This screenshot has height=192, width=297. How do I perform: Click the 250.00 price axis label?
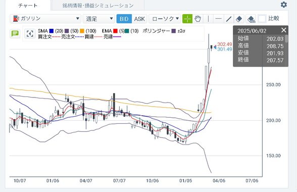pos(273,85)
